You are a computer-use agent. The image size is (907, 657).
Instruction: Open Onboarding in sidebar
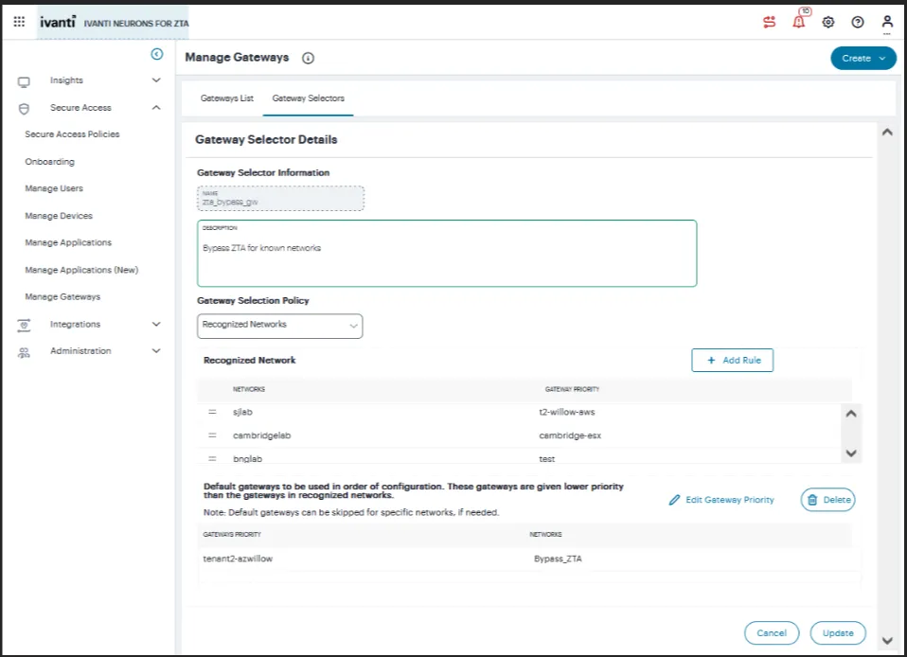[50, 161]
